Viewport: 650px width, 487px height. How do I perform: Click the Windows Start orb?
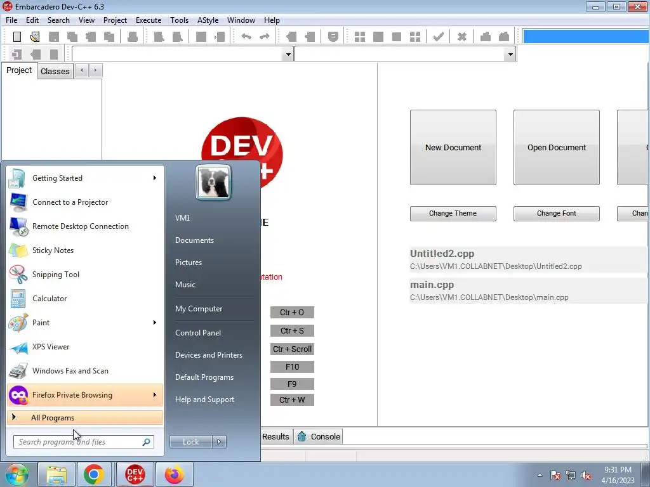coord(17,474)
